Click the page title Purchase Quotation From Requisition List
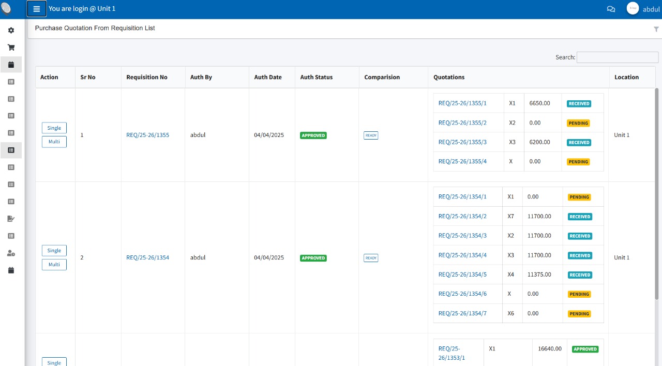This screenshot has height=366, width=662. coord(95,28)
